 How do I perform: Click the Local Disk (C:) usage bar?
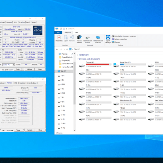coord(133,64)
